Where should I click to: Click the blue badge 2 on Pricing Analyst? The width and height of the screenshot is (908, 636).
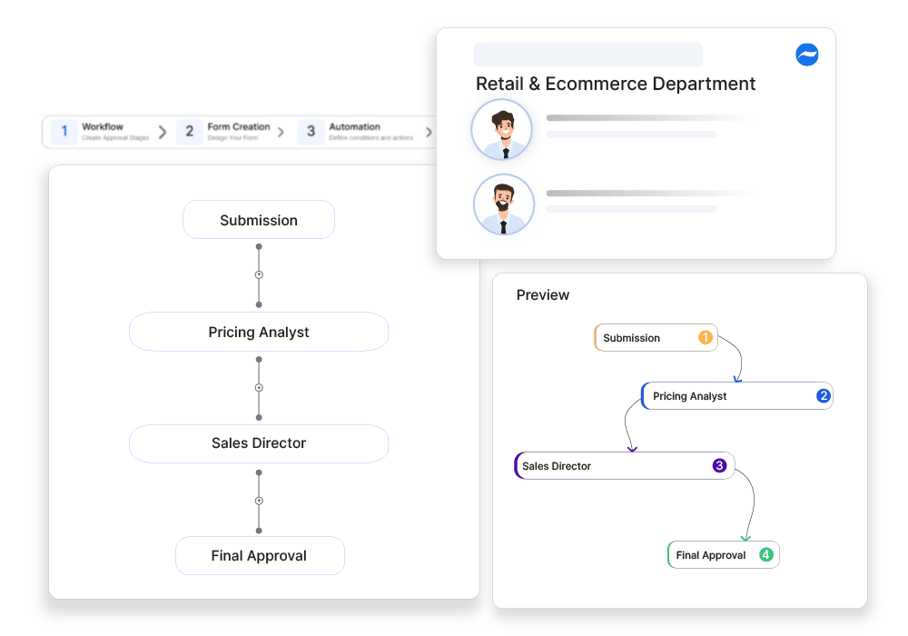822,396
